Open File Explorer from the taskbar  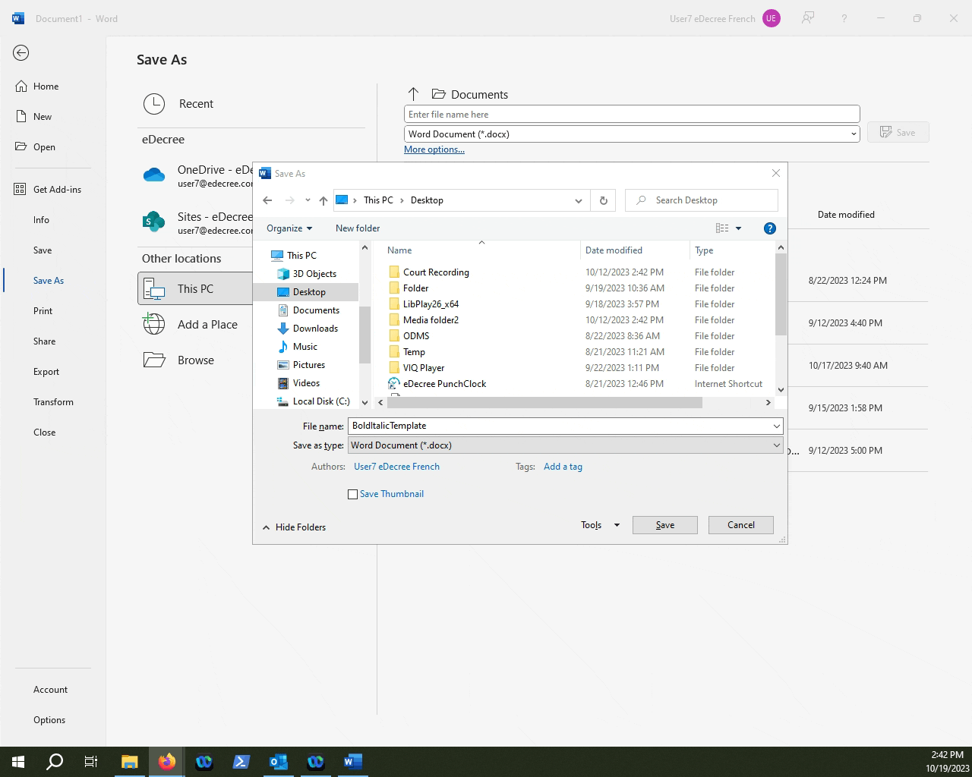click(x=129, y=762)
